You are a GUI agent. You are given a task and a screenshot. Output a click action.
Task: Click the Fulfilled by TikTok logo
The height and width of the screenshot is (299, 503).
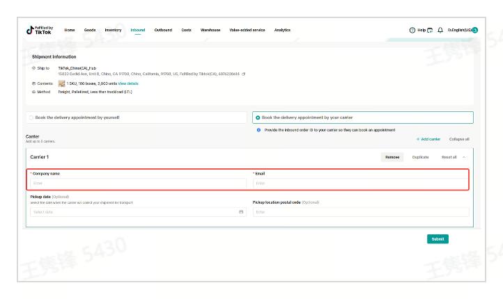tap(40, 30)
